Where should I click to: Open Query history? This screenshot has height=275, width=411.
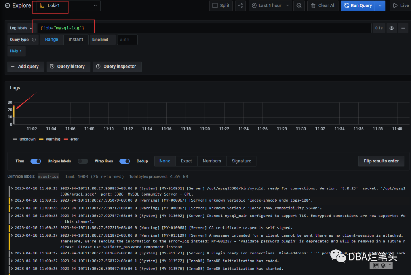click(68, 67)
